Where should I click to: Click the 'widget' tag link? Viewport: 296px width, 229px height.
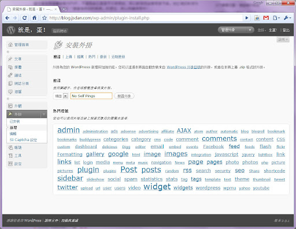click(157, 187)
